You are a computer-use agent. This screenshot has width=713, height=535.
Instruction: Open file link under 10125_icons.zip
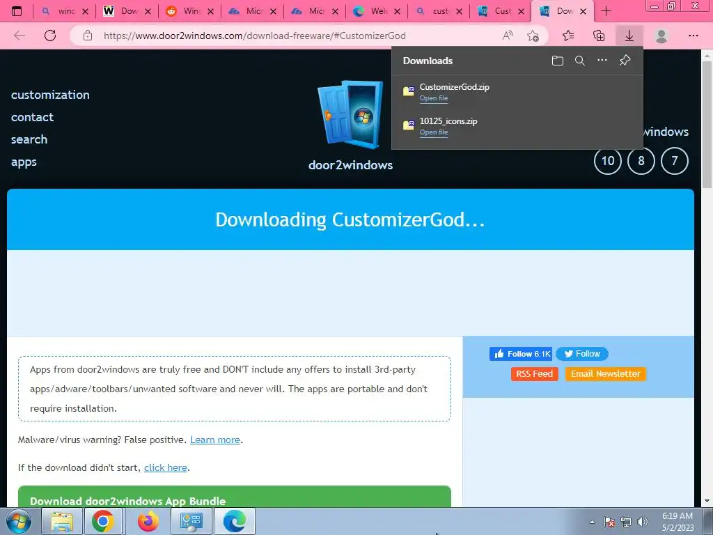pyautogui.click(x=433, y=132)
